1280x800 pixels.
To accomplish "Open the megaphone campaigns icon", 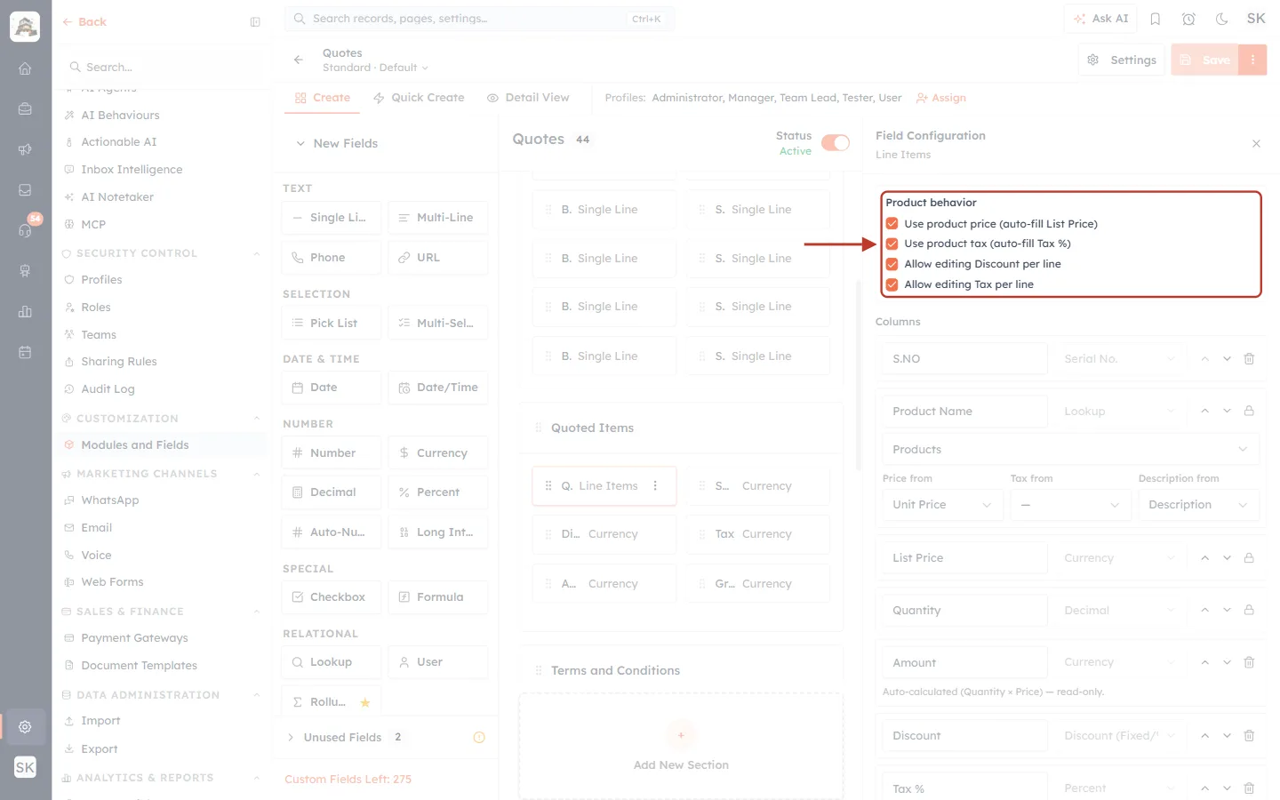I will pyautogui.click(x=25, y=149).
